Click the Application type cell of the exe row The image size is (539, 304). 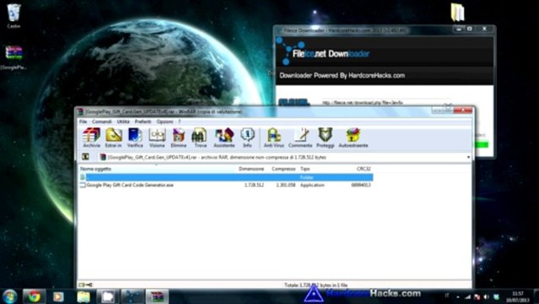coord(312,185)
